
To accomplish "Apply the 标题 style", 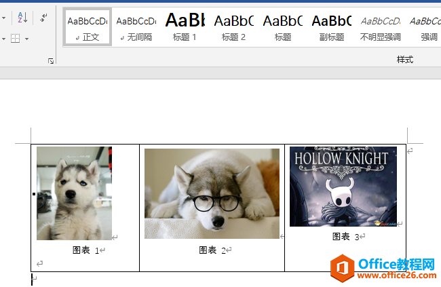I will tap(283, 27).
